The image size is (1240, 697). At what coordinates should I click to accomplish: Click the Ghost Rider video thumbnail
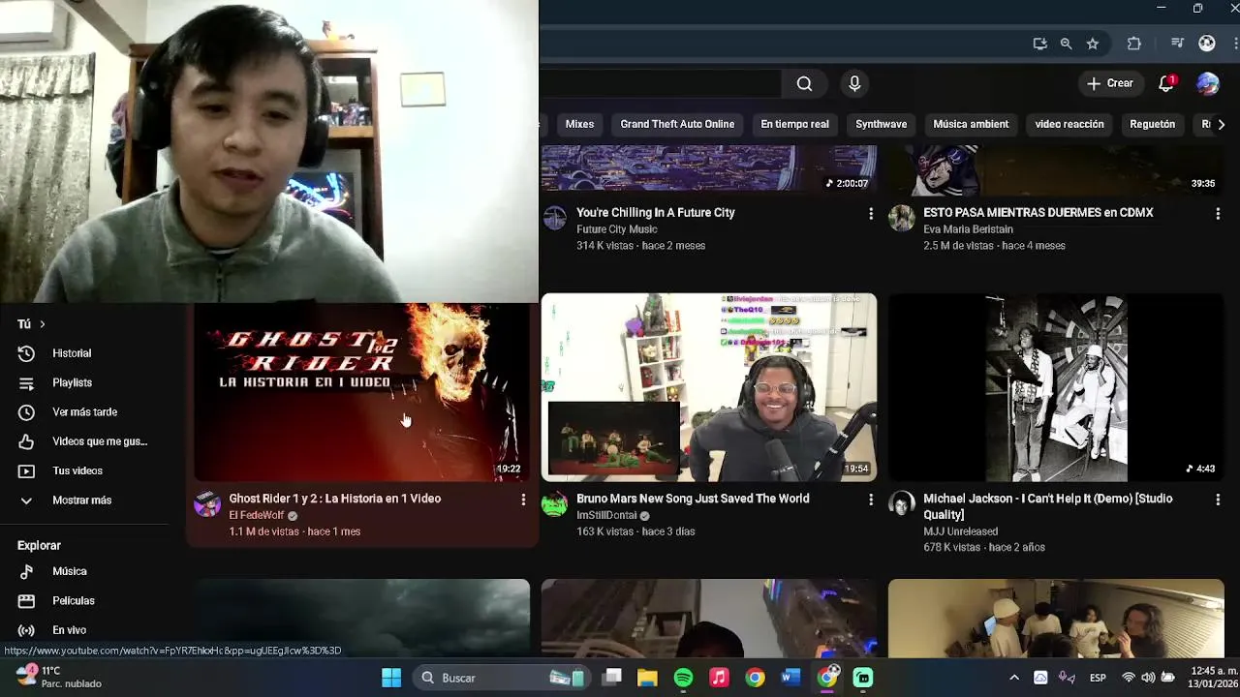coord(361,392)
